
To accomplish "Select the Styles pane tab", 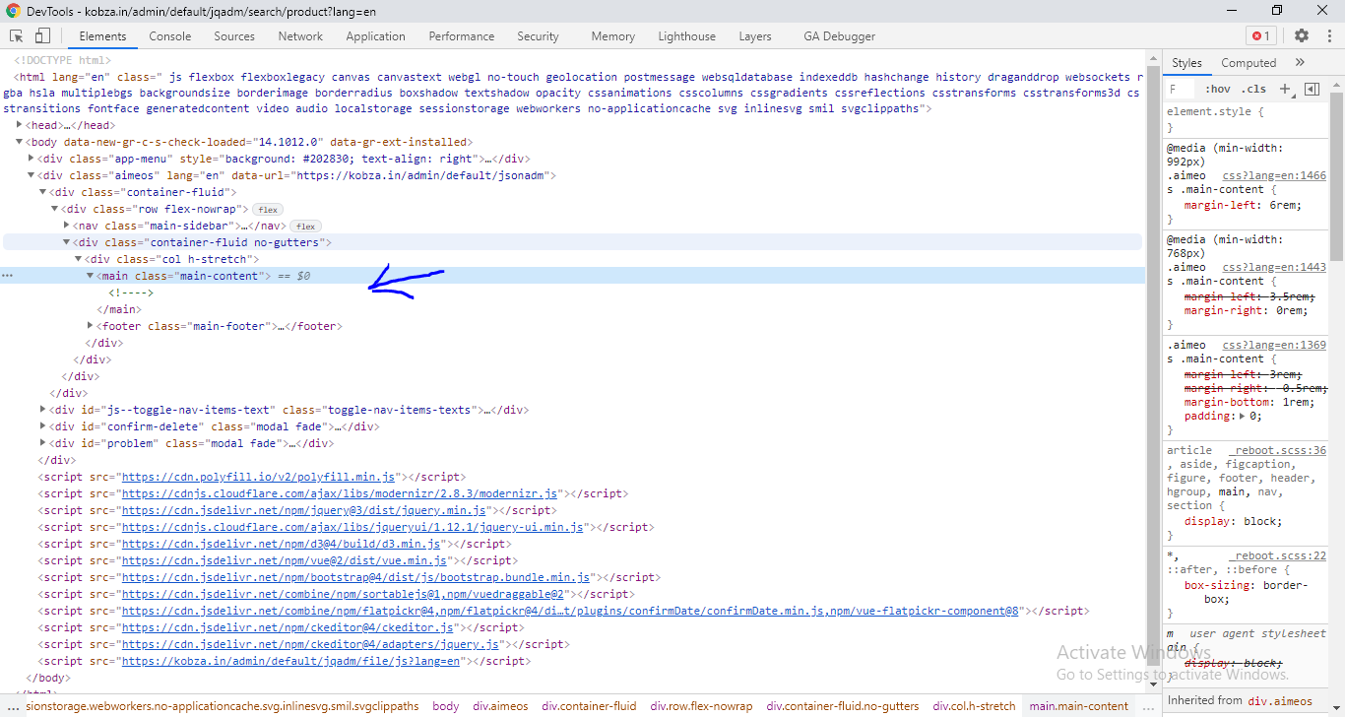I will coord(1186,62).
